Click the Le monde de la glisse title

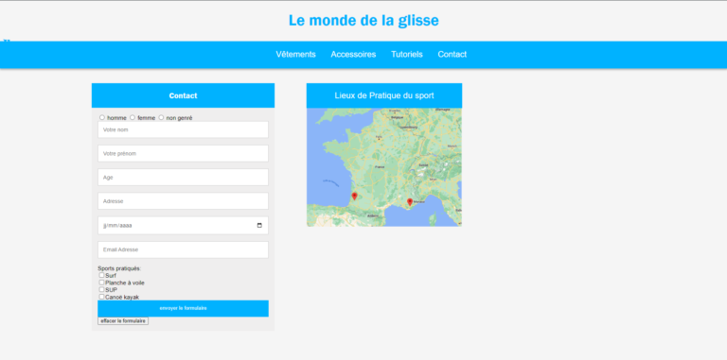pos(363,21)
